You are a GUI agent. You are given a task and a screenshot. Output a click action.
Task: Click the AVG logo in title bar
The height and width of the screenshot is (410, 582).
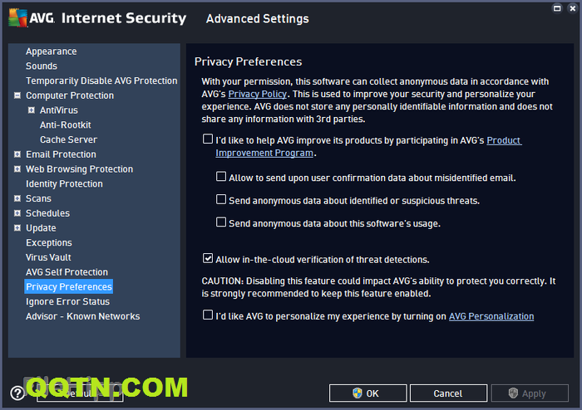point(30,18)
